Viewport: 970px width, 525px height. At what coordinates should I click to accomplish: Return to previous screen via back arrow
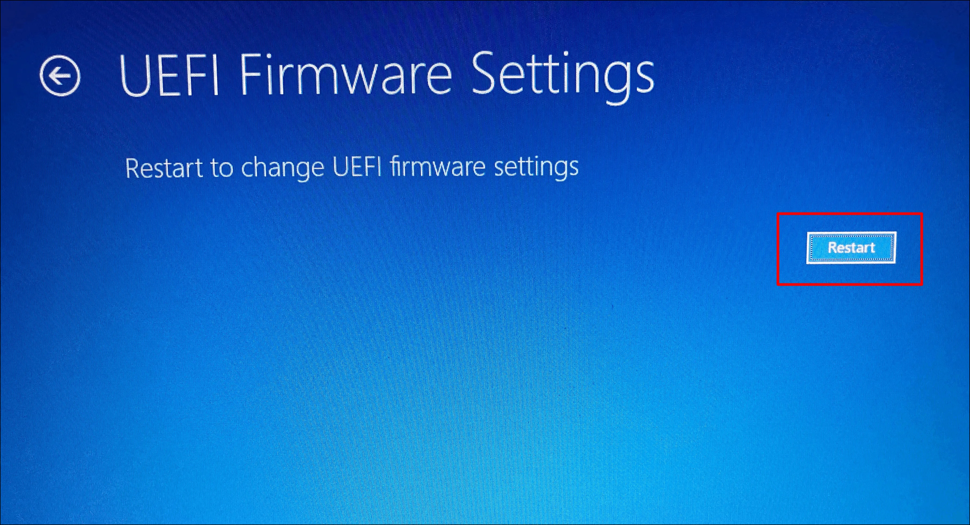click(60, 76)
